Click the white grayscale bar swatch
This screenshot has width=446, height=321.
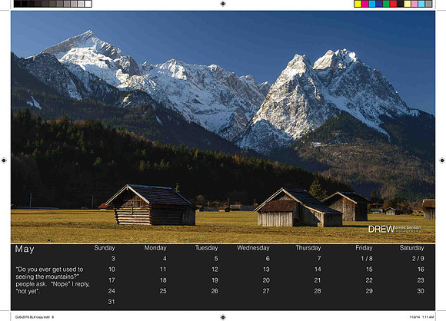[88, 4]
